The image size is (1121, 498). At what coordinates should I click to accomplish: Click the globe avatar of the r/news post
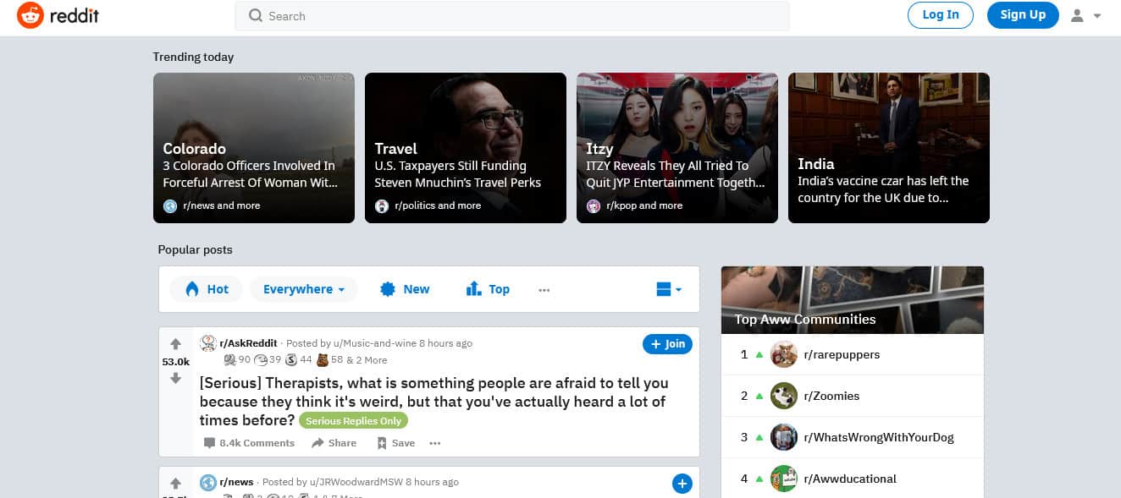tap(207, 483)
